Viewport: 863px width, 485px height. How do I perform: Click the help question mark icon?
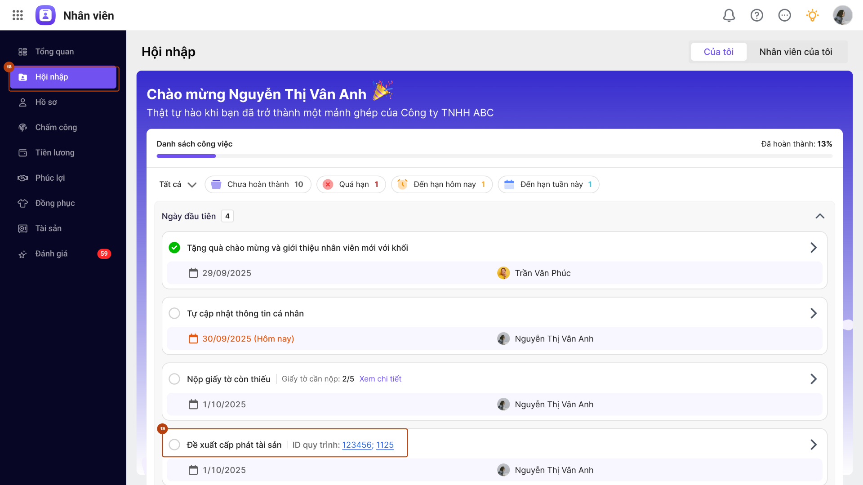coord(756,15)
